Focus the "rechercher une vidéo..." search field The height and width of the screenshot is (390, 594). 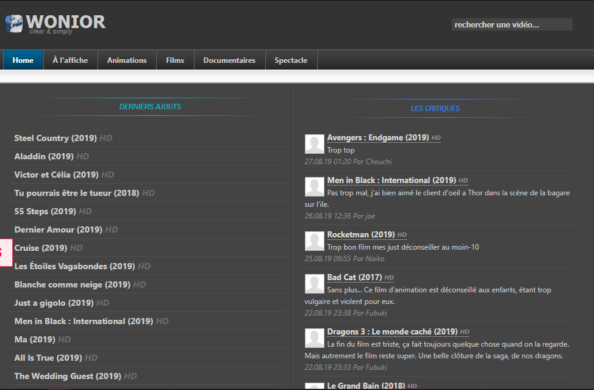pos(512,24)
